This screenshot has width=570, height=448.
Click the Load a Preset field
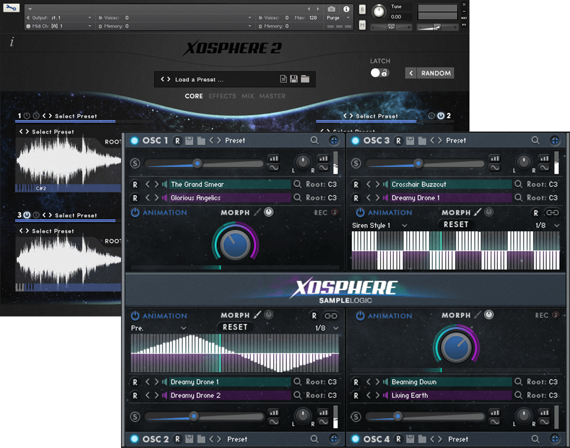point(235,79)
